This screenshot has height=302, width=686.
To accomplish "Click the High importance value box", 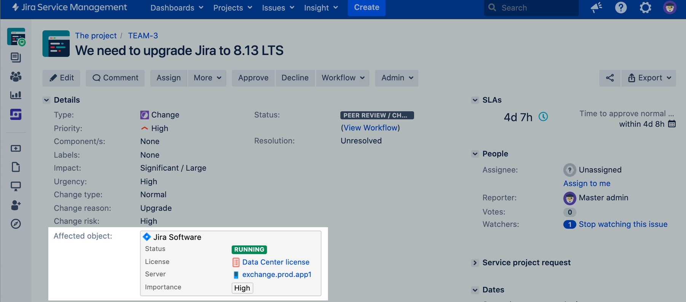I will click(242, 288).
